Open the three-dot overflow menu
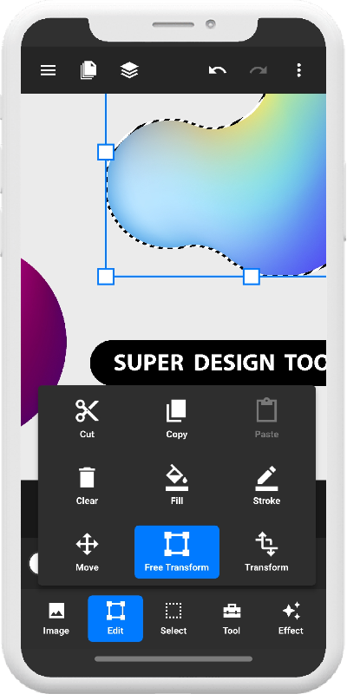The image size is (347, 694). pyautogui.click(x=298, y=70)
